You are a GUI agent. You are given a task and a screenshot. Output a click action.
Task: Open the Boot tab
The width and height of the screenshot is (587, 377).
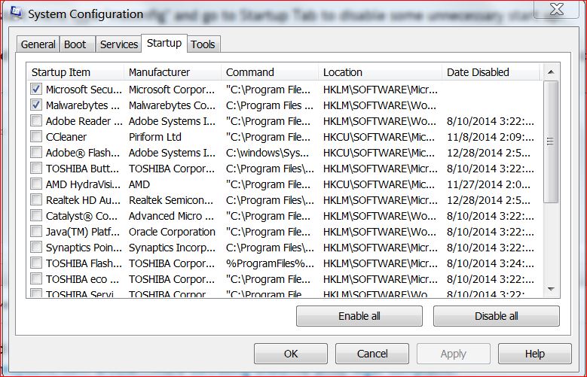[x=77, y=44]
